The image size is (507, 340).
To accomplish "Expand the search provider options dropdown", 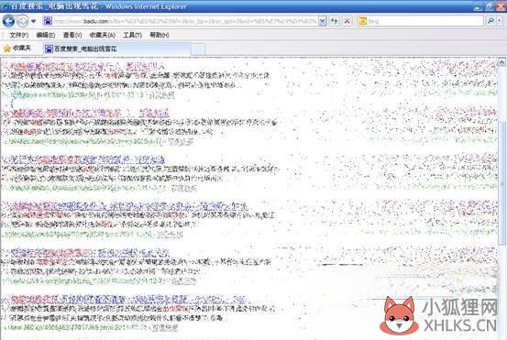I will [500, 21].
